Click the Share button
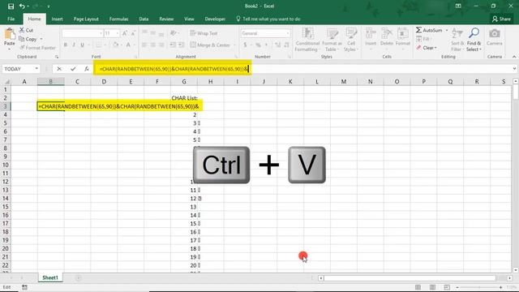This screenshot has height=292, width=519. click(501, 19)
